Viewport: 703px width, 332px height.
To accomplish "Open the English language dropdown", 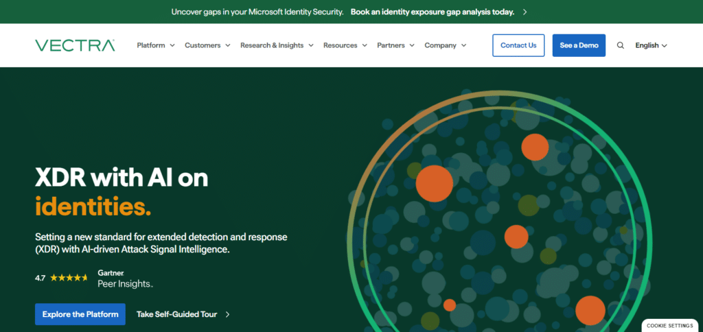I will (x=651, y=45).
